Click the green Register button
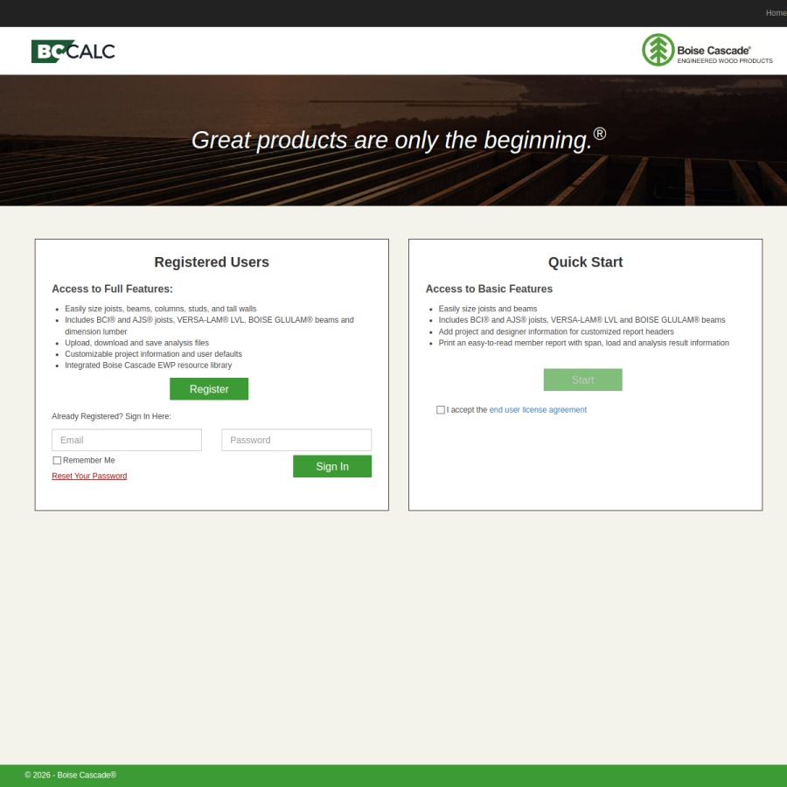 [x=209, y=389]
